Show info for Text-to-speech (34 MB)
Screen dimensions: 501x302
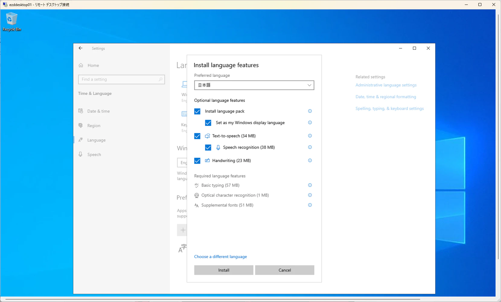[310, 136]
